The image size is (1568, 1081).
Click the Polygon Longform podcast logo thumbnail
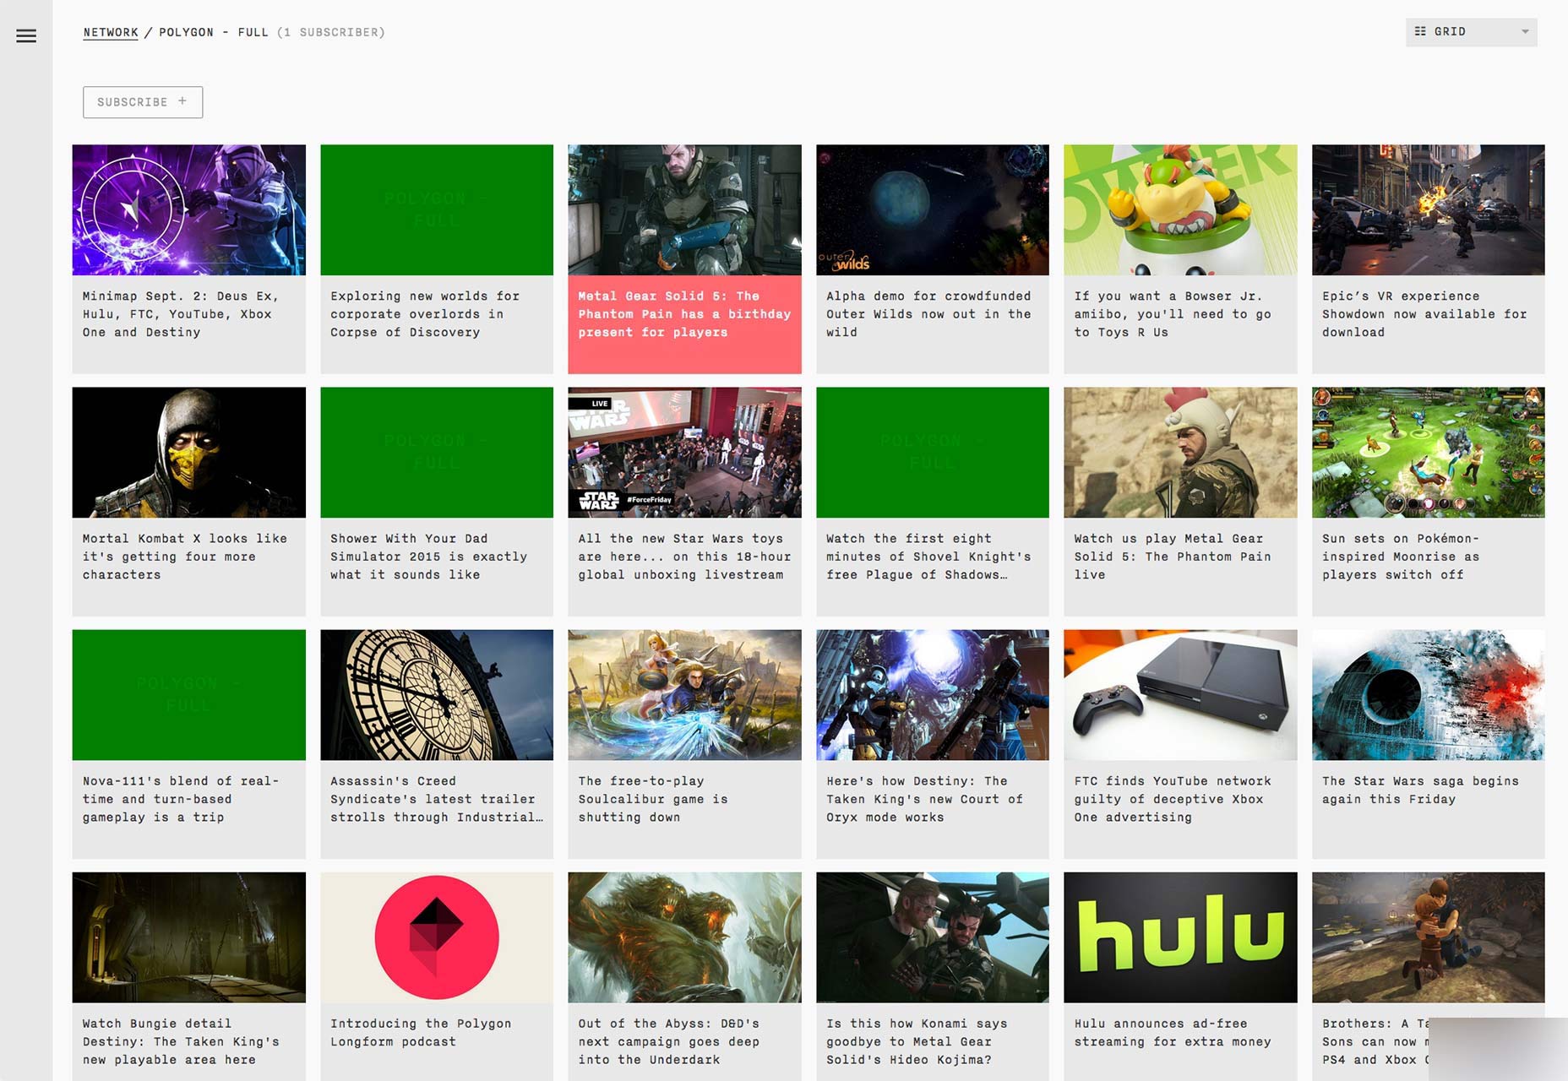tap(437, 937)
